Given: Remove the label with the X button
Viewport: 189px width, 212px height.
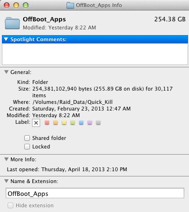Looking at the screenshot, I should (x=36, y=123).
